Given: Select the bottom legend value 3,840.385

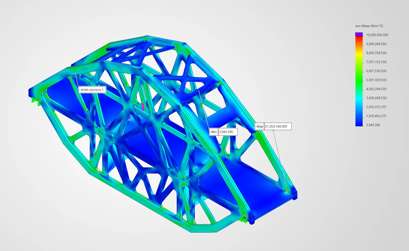Looking at the screenshot, I should coord(373,125).
